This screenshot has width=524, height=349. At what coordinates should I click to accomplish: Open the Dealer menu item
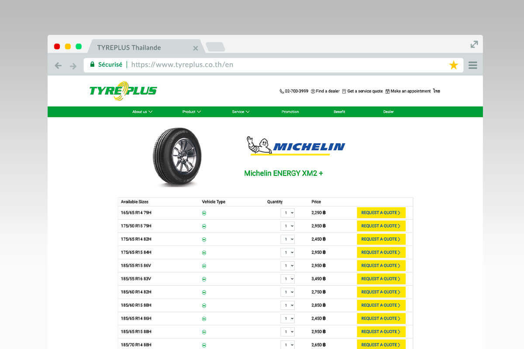[x=389, y=112]
